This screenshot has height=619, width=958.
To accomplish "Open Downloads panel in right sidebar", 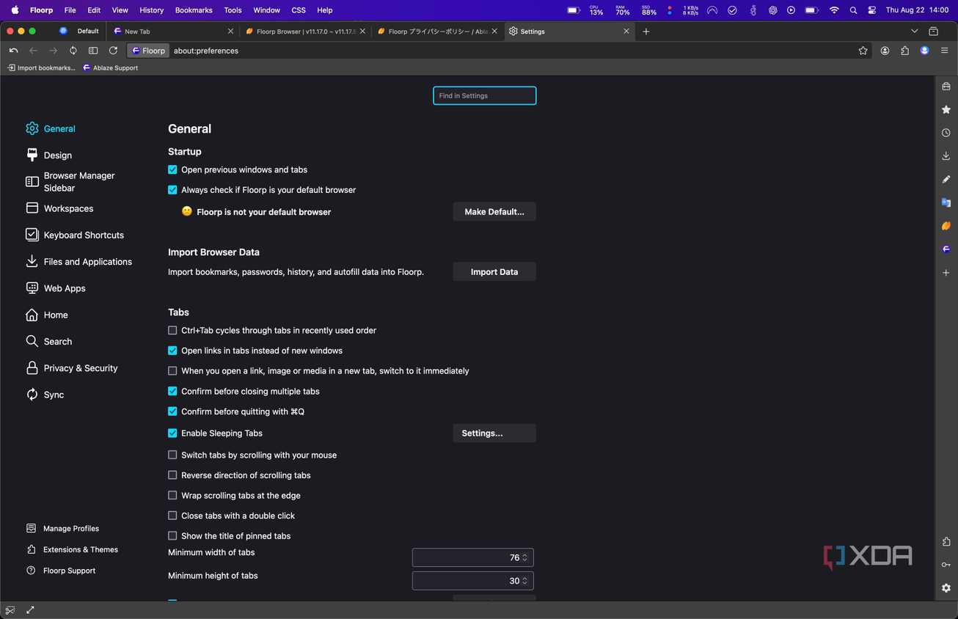I will pyautogui.click(x=946, y=156).
